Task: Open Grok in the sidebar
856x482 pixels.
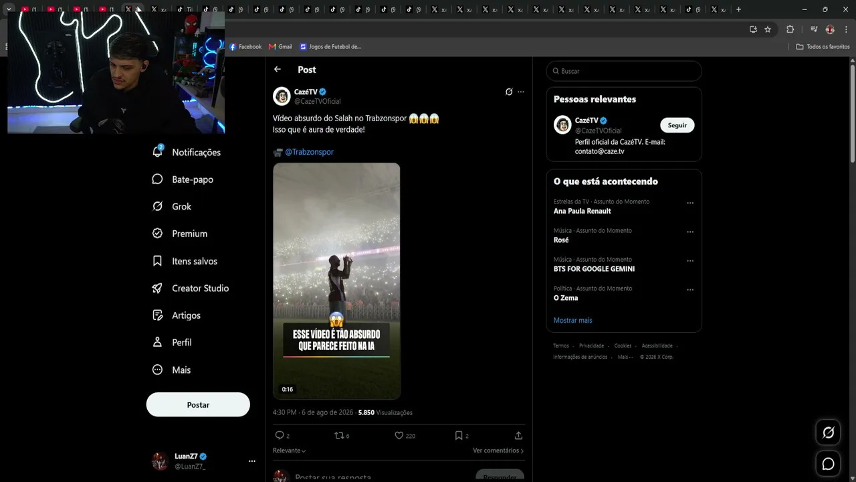Action: tap(172, 206)
